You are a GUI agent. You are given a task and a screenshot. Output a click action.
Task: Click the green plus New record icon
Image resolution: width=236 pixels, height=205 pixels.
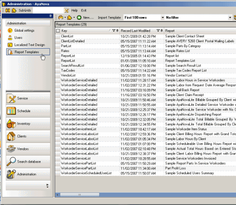79,17
